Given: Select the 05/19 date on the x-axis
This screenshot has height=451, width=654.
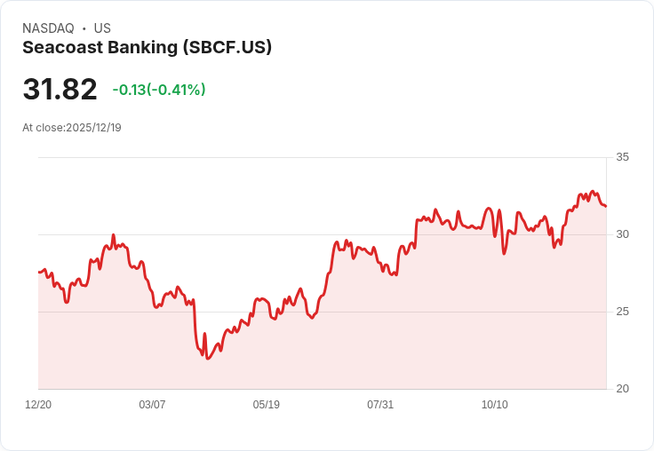Looking at the screenshot, I should (x=267, y=405).
